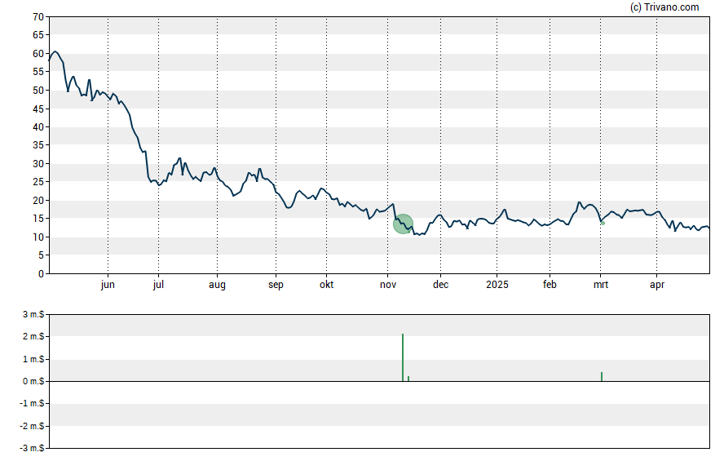Click the '35' y-axis label
Screen dimensions: 724x461
[x=38, y=145]
